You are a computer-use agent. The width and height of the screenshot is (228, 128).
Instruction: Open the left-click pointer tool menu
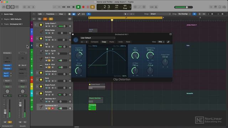coord(126,14)
